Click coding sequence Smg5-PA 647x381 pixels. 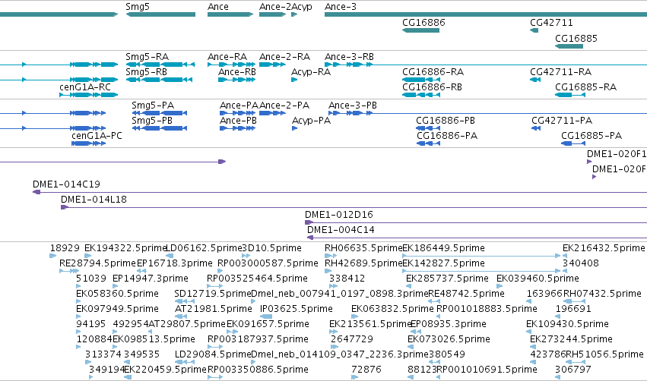(x=159, y=113)
